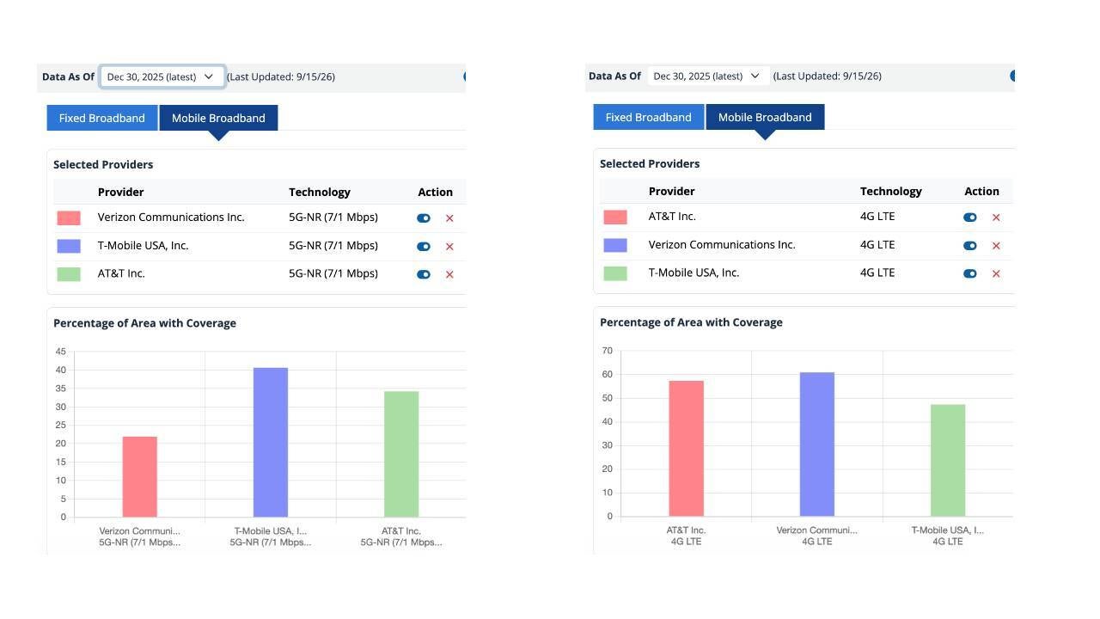Click AT&T's '4G LTE' technology cell
Viewport: 1100px width, 619px height.
pyautogui.click(x=877, y=217)
